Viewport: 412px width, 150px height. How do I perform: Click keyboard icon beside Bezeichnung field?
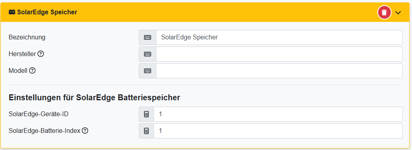(x=148, y=37)
